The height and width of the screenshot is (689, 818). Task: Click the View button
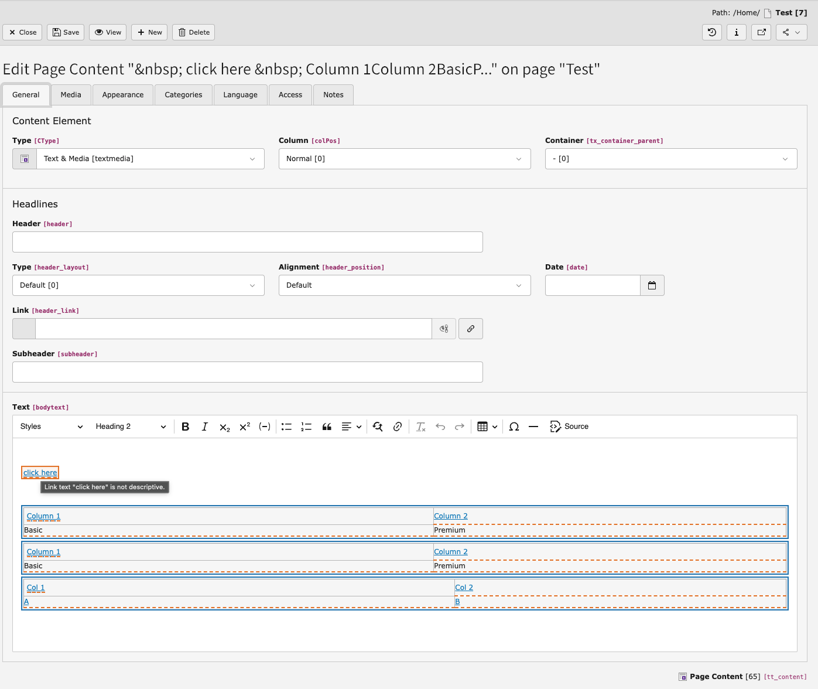(x=108, y=32)
